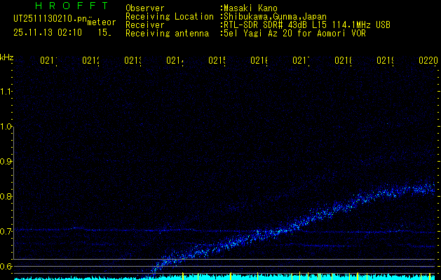441x280 pixels.
Task: Click the Observer label
Action: click(145, 8)
